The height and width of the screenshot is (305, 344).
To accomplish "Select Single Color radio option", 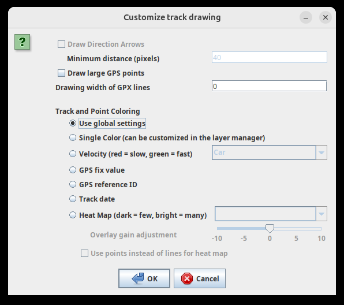I will click(73, 137).
